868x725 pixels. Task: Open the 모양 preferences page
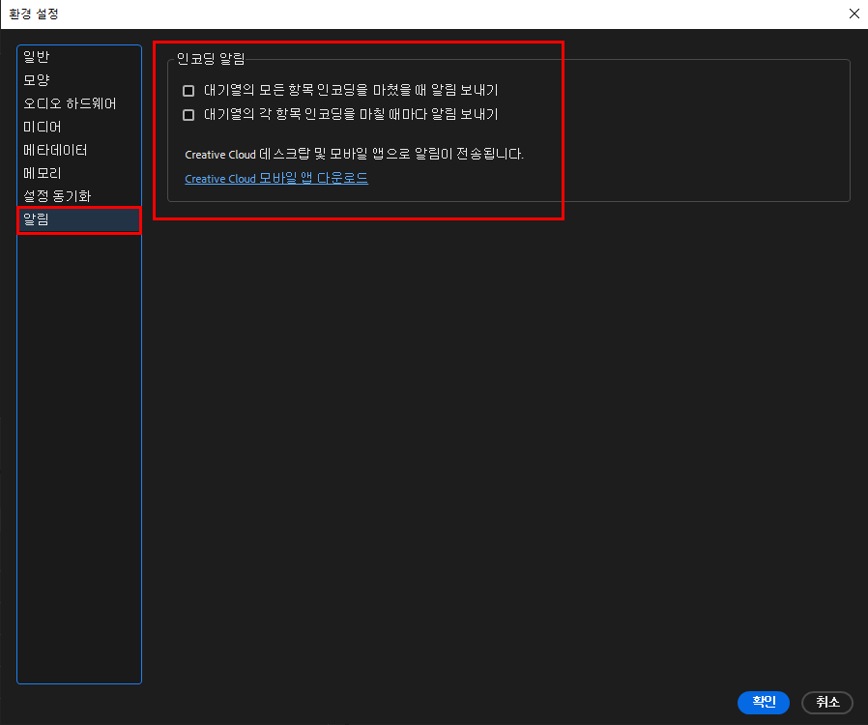click(x=36, y=79)
